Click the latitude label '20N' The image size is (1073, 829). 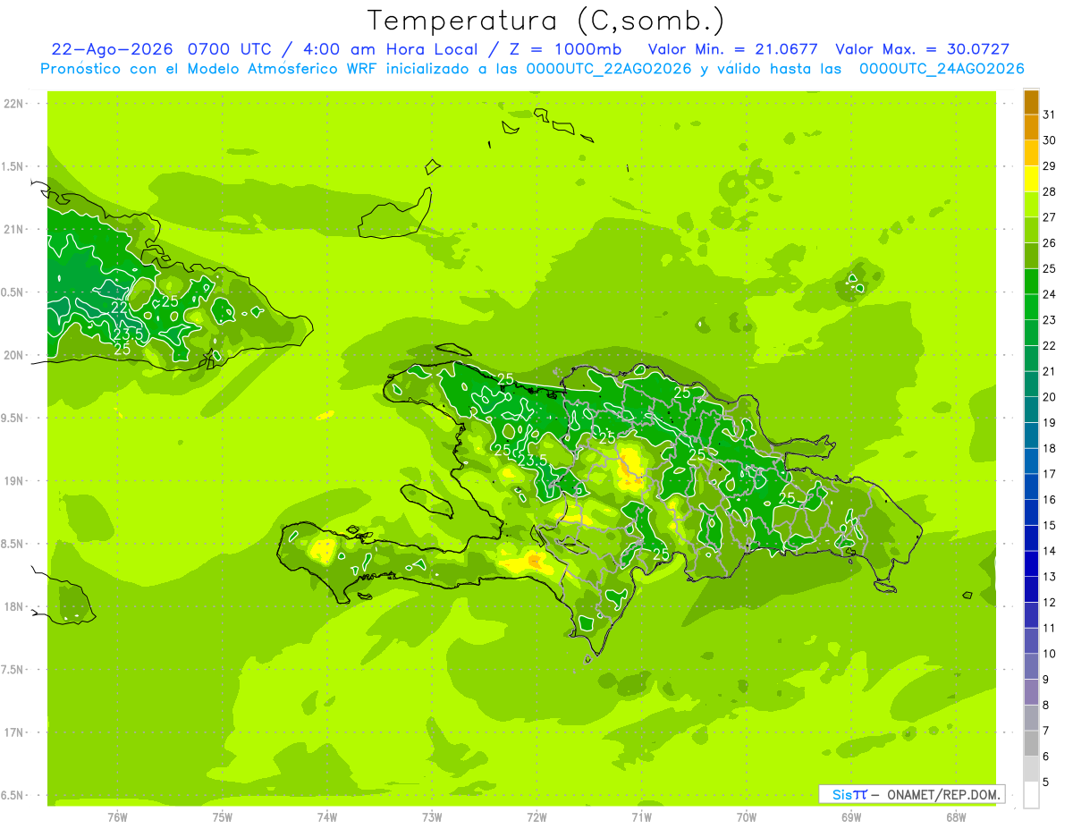[x=14, y=355]
